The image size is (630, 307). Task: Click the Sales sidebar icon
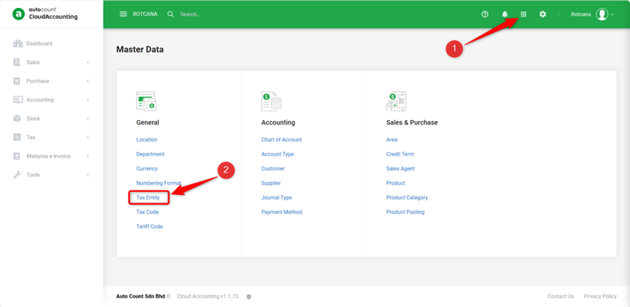pyautogui.click(x=17, y=62)
